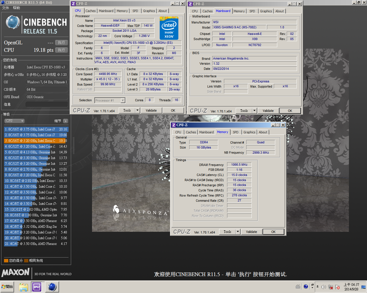The image size is (367, 293).
Task: Switch to CINEBENCH via its taskbar icon
Action: click(x=52, y=287)
